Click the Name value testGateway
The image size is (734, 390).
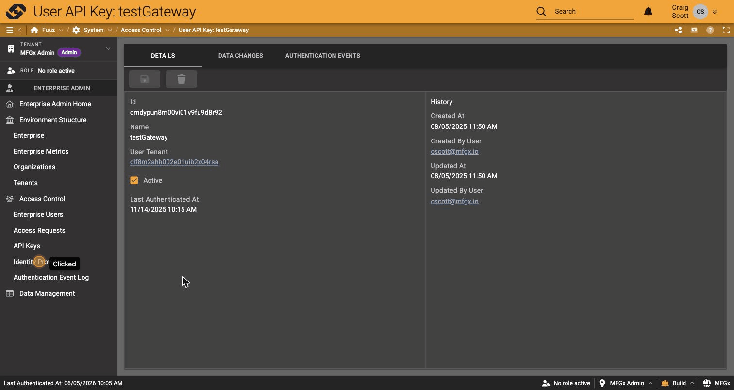149,138
